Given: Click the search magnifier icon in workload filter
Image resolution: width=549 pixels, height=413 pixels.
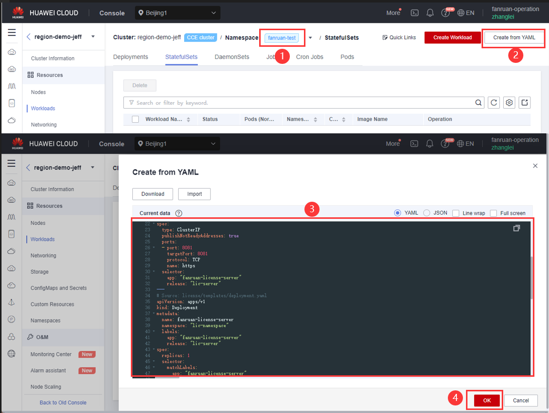Looking at the screenshot, I should click(478, 103).
